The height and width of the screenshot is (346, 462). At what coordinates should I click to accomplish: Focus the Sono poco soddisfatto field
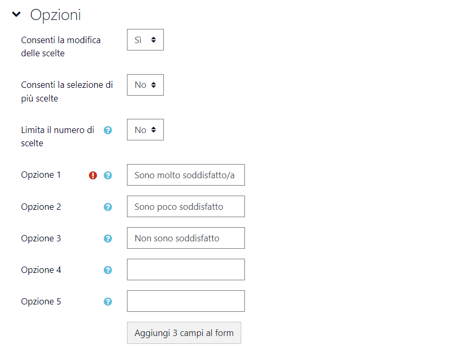[186, 206]
